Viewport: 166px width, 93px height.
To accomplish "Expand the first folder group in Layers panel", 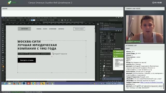I will coord(102,69).
